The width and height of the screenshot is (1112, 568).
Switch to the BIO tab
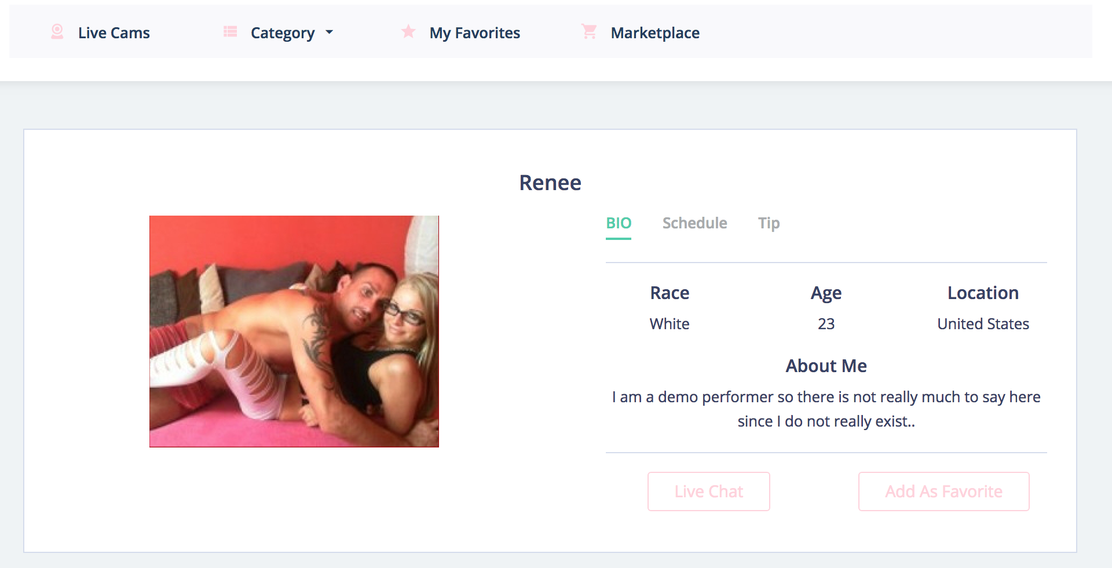[619, 223]
